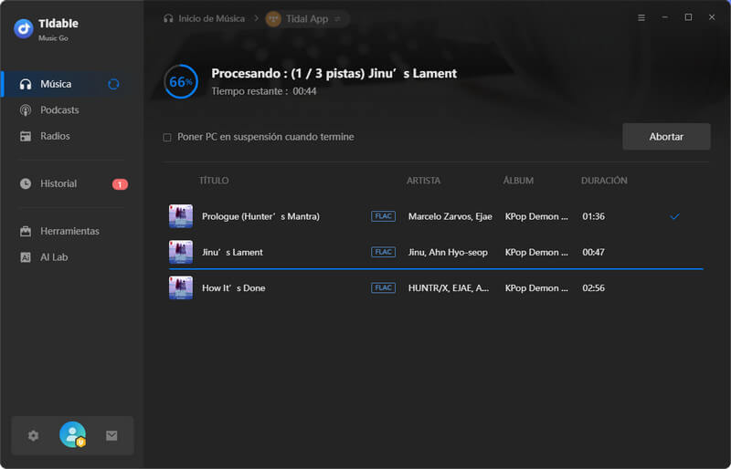Open the Podcasts section
This screenshot has width=731, height=469.
pos(71,109)
